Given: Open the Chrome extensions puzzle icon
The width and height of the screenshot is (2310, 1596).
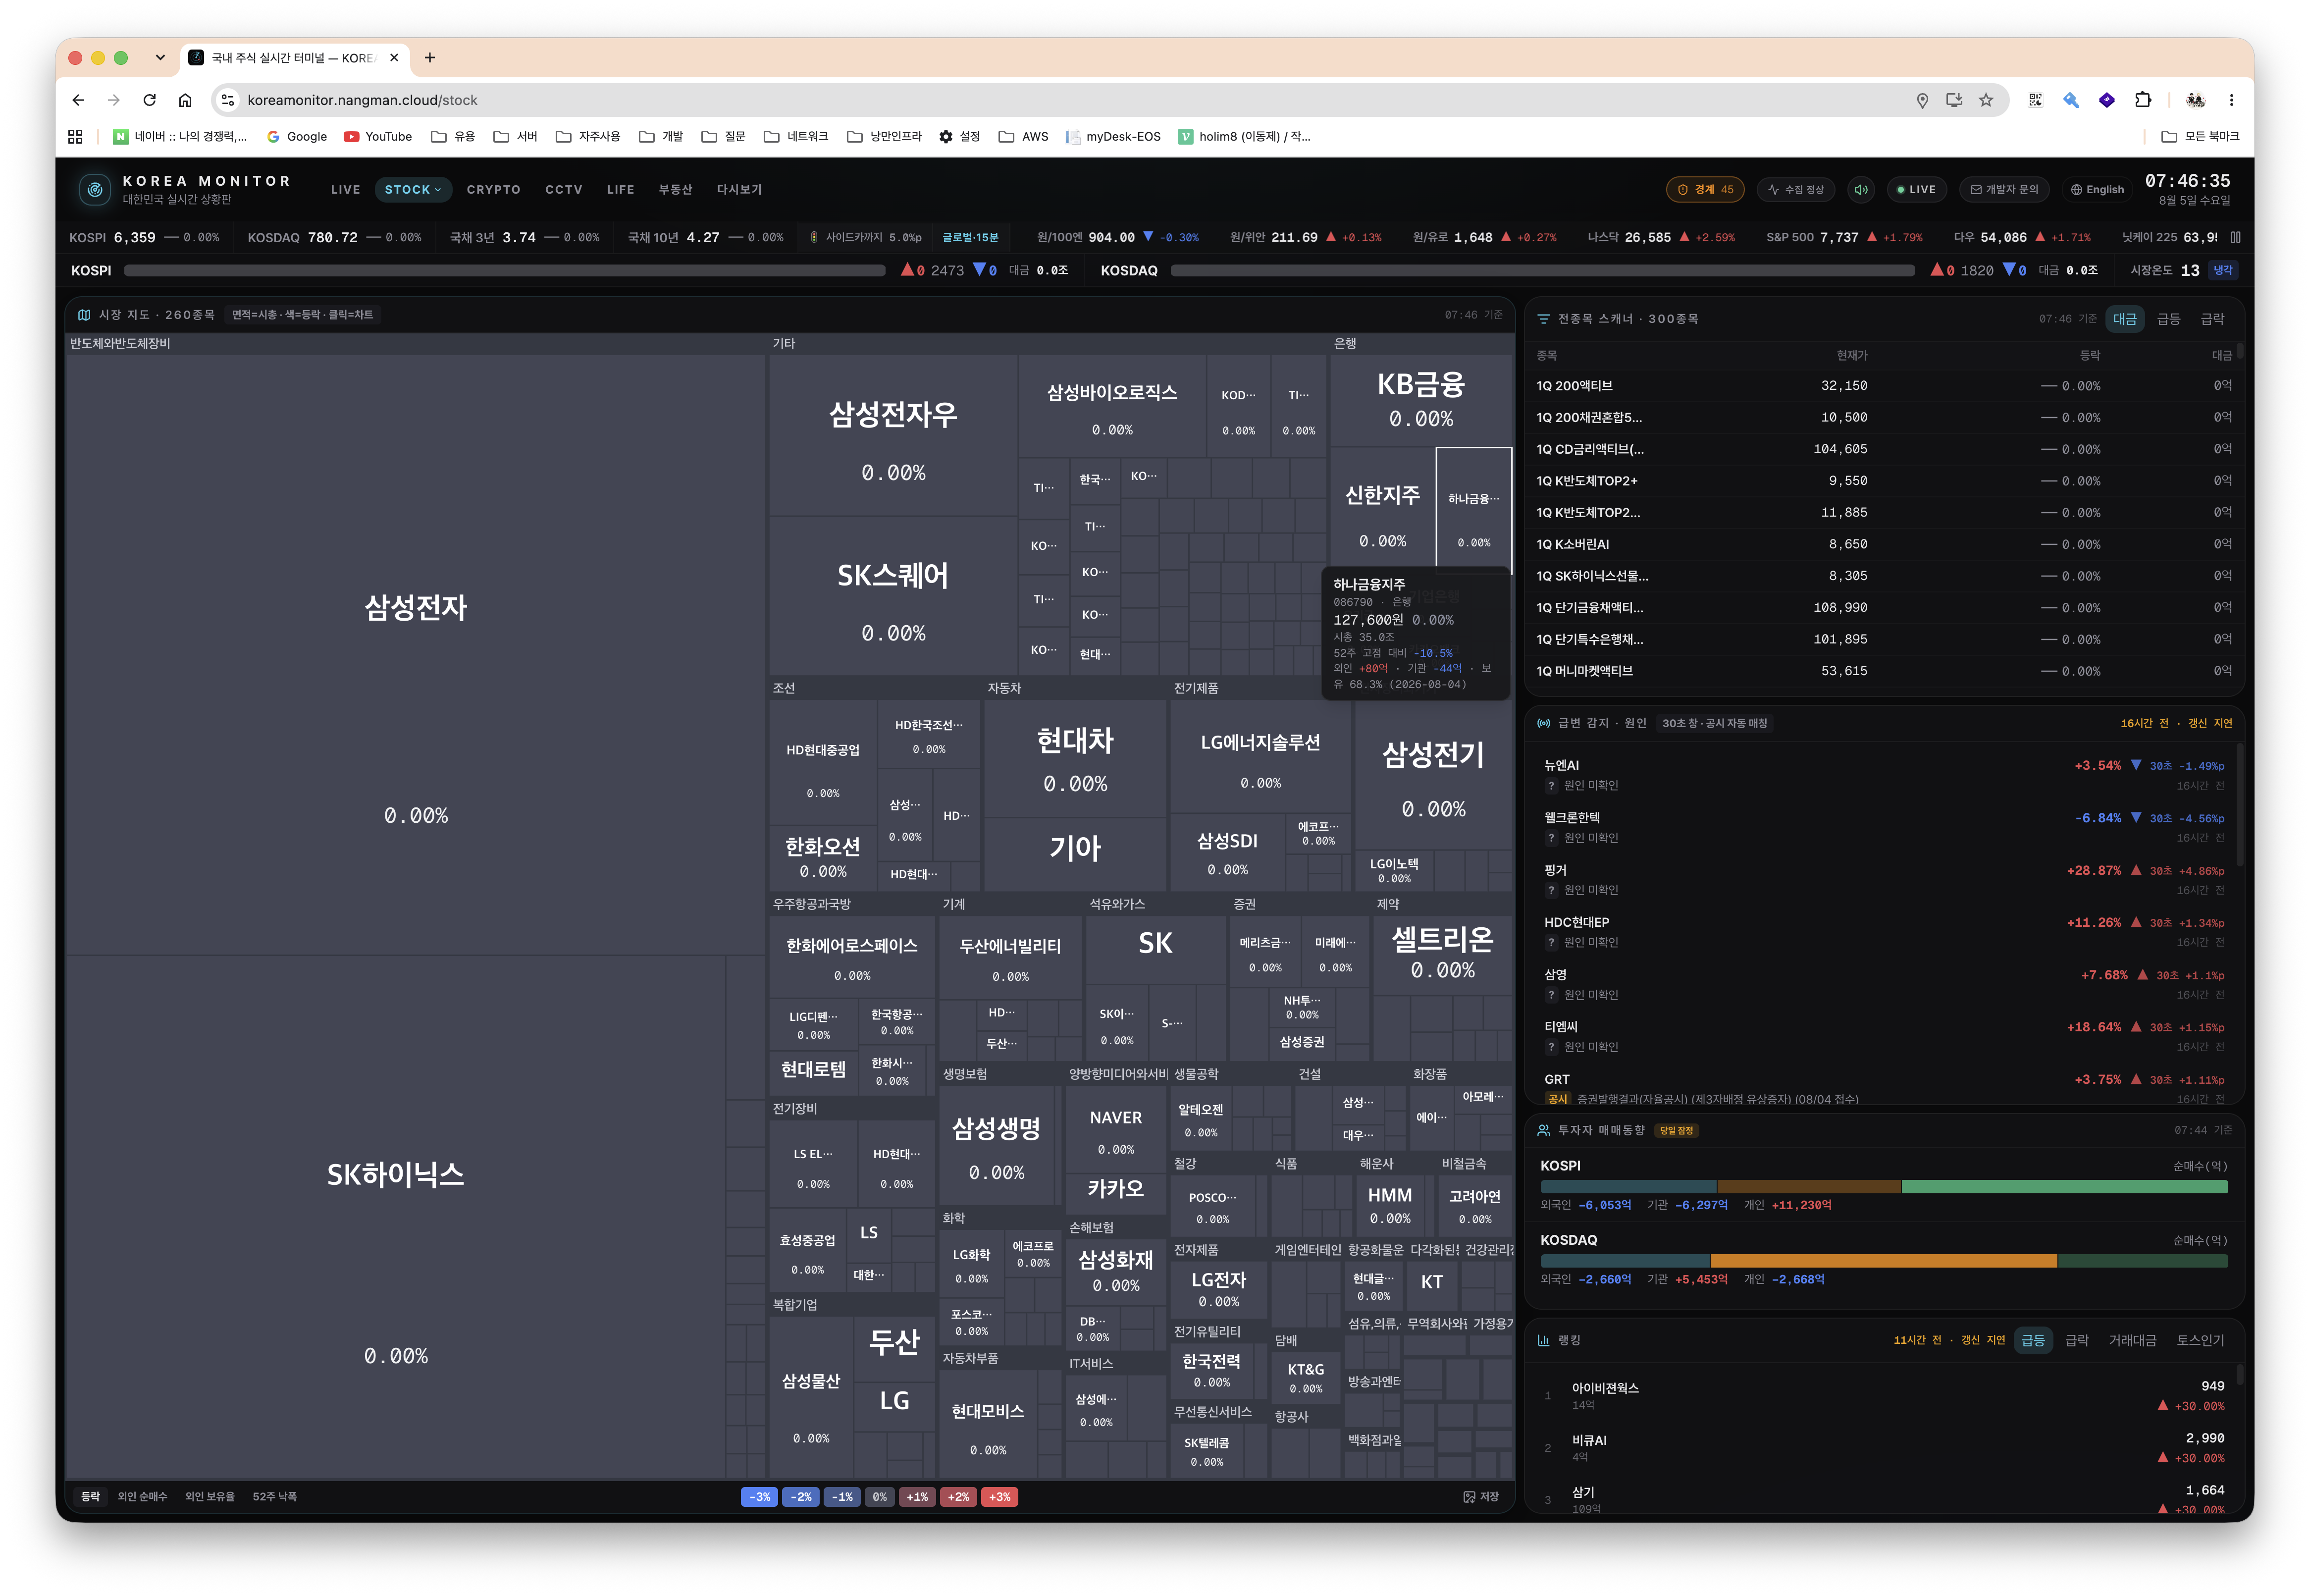Looking at the screenshot, I should point(2142,100).
